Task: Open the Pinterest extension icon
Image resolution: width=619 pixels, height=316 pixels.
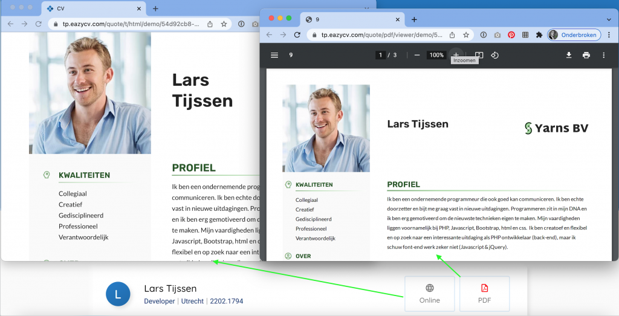Action: pyautogui.click(x=511, y=35)
